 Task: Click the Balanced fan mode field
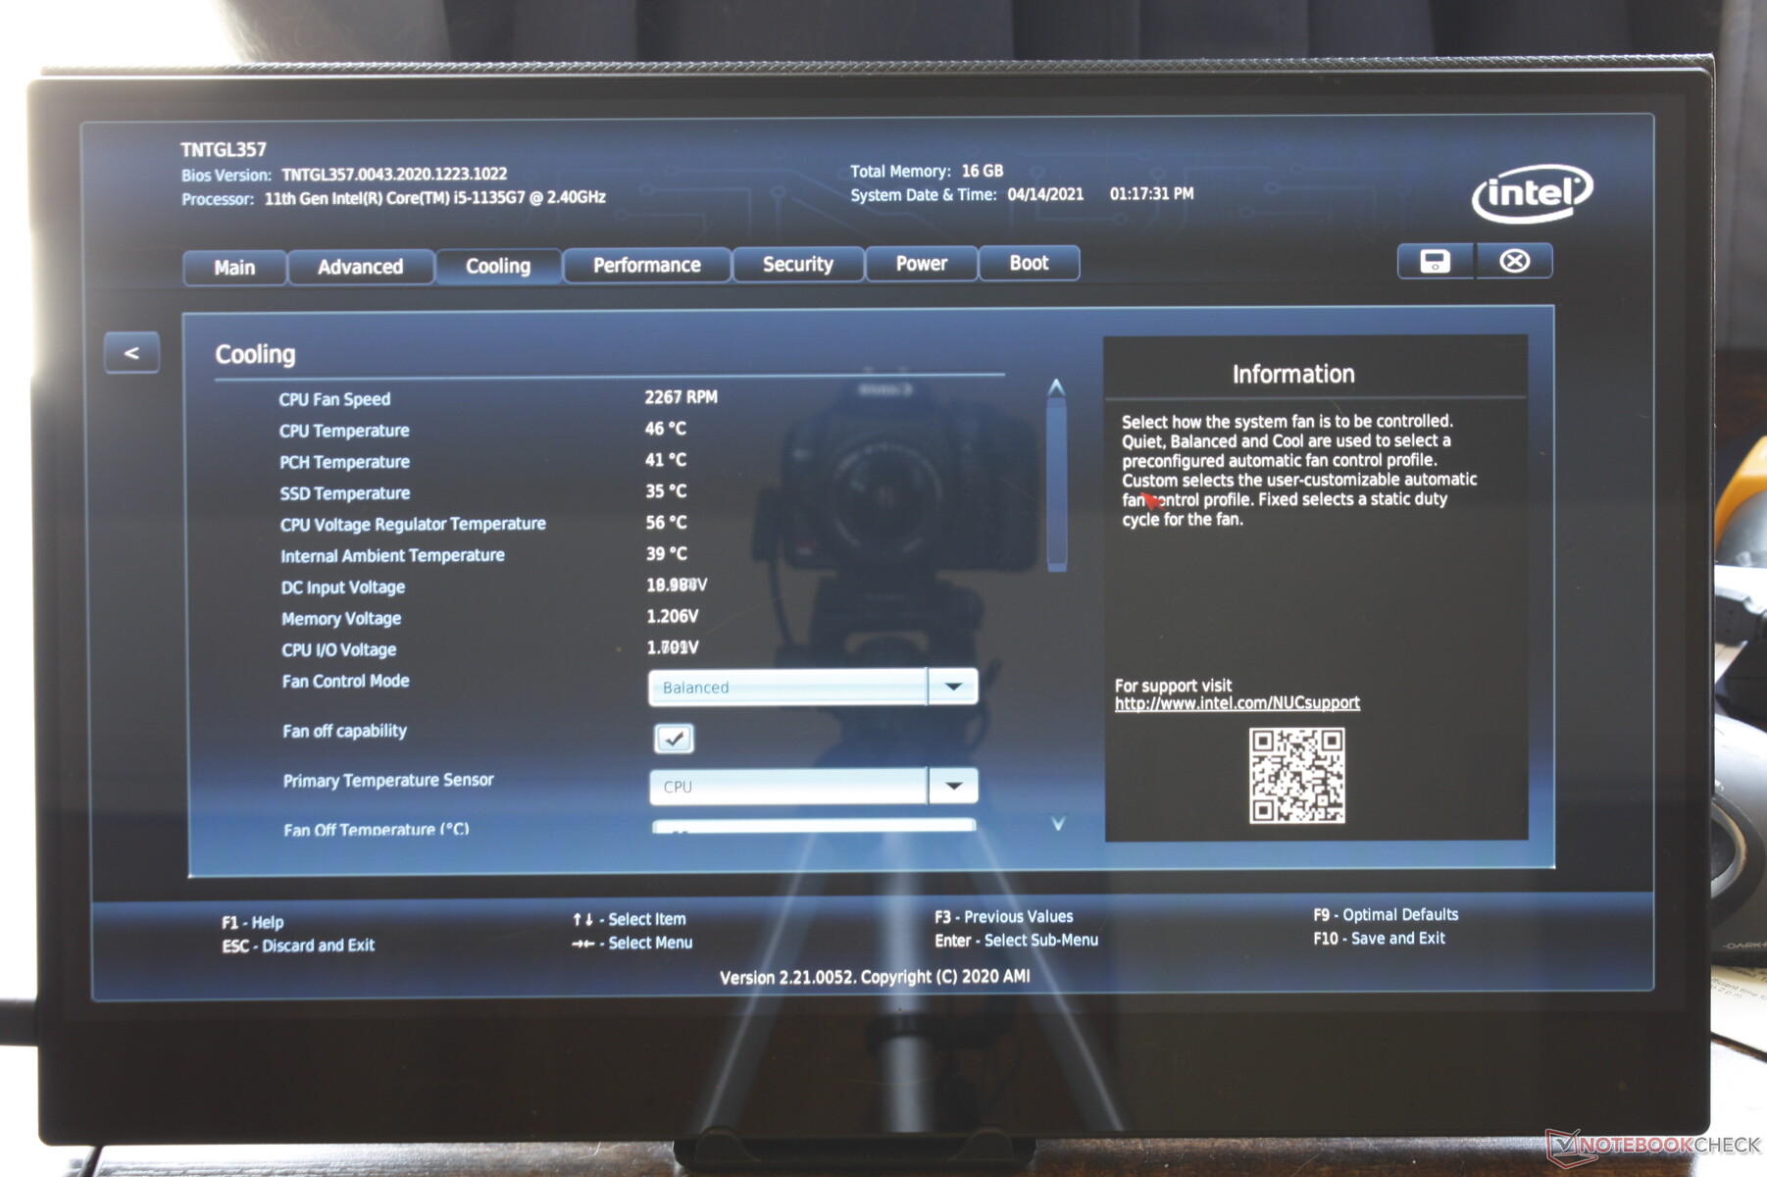[x=788, y=687]
